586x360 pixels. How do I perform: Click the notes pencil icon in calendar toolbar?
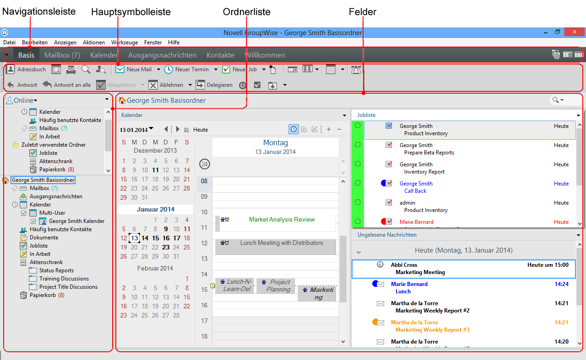click(315, 129)
